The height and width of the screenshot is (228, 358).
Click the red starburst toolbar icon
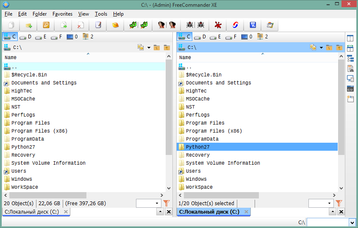pos(218,25)
